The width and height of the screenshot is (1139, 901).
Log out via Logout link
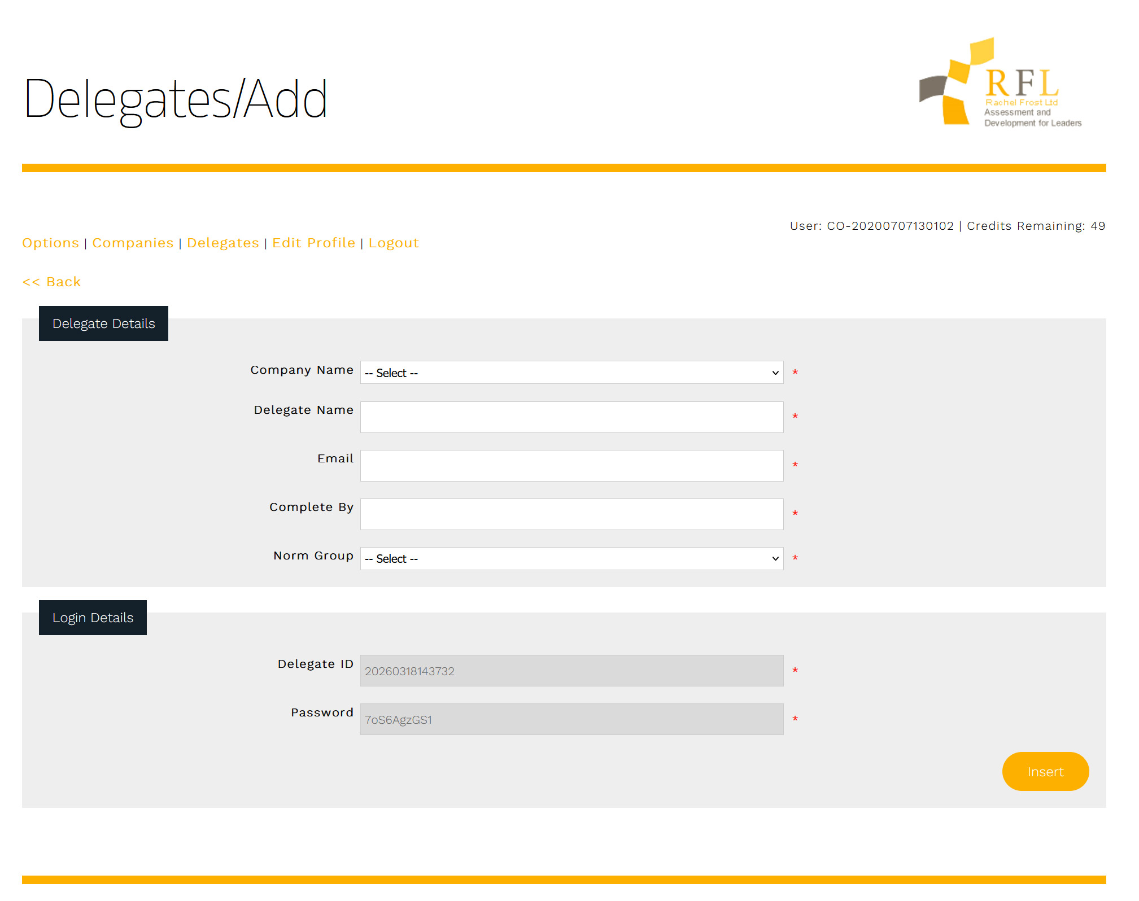click(x=394, y=243)
